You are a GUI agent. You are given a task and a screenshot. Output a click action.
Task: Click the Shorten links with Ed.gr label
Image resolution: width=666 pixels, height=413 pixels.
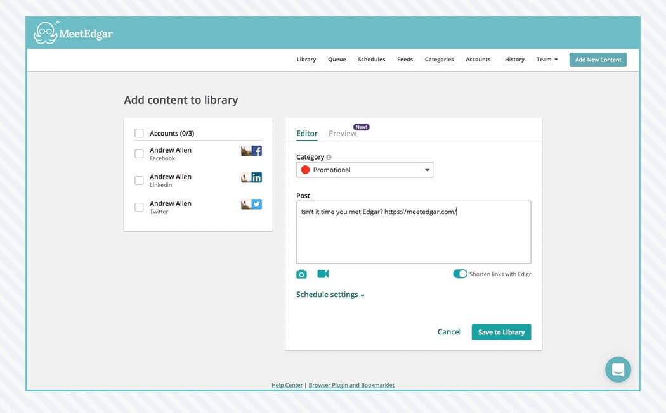(x=500, y=274)
